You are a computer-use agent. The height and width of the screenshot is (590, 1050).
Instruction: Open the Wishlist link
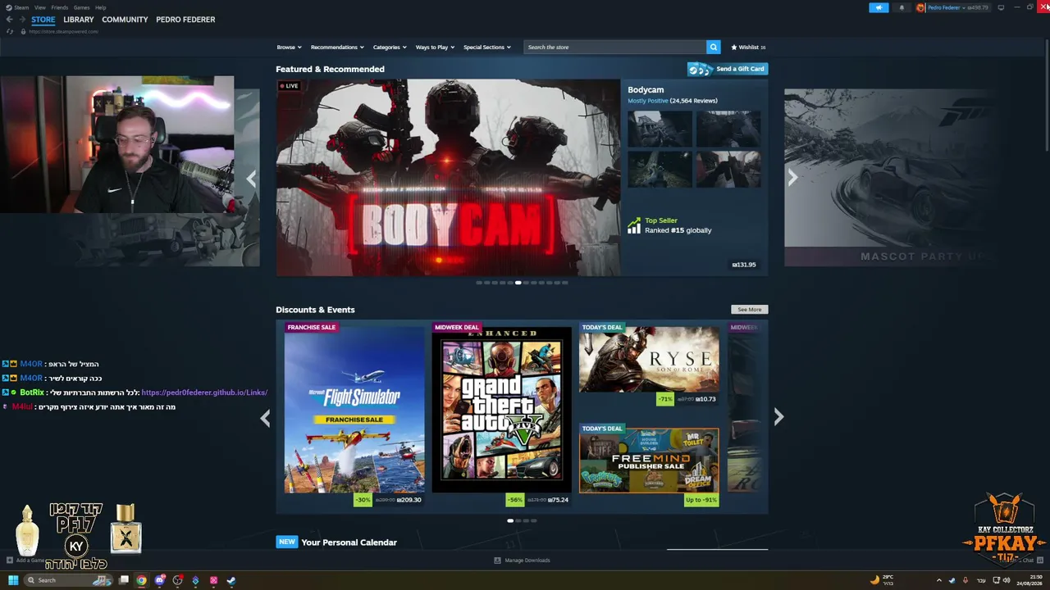coord(748,48)
